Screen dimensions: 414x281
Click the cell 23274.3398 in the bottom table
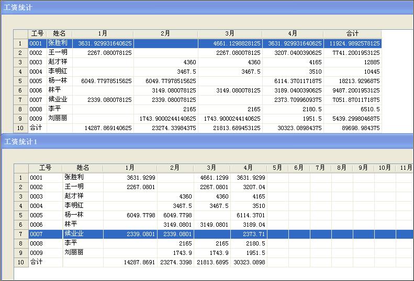tap(175, 262)
